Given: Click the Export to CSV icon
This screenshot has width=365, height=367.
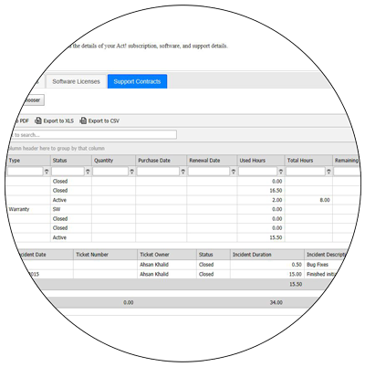Looking at the screenshot, I should (83, 121).
